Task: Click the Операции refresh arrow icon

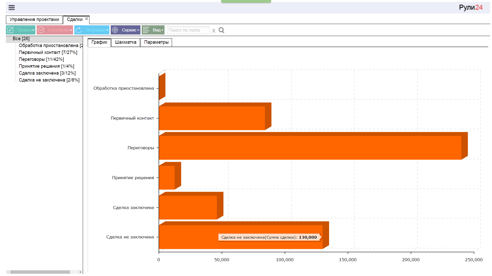Action: (79, 30)
